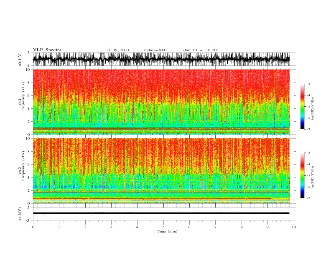Click time axis tick label "7"
This screenshot has width=331, height=255.
(216, 227)
